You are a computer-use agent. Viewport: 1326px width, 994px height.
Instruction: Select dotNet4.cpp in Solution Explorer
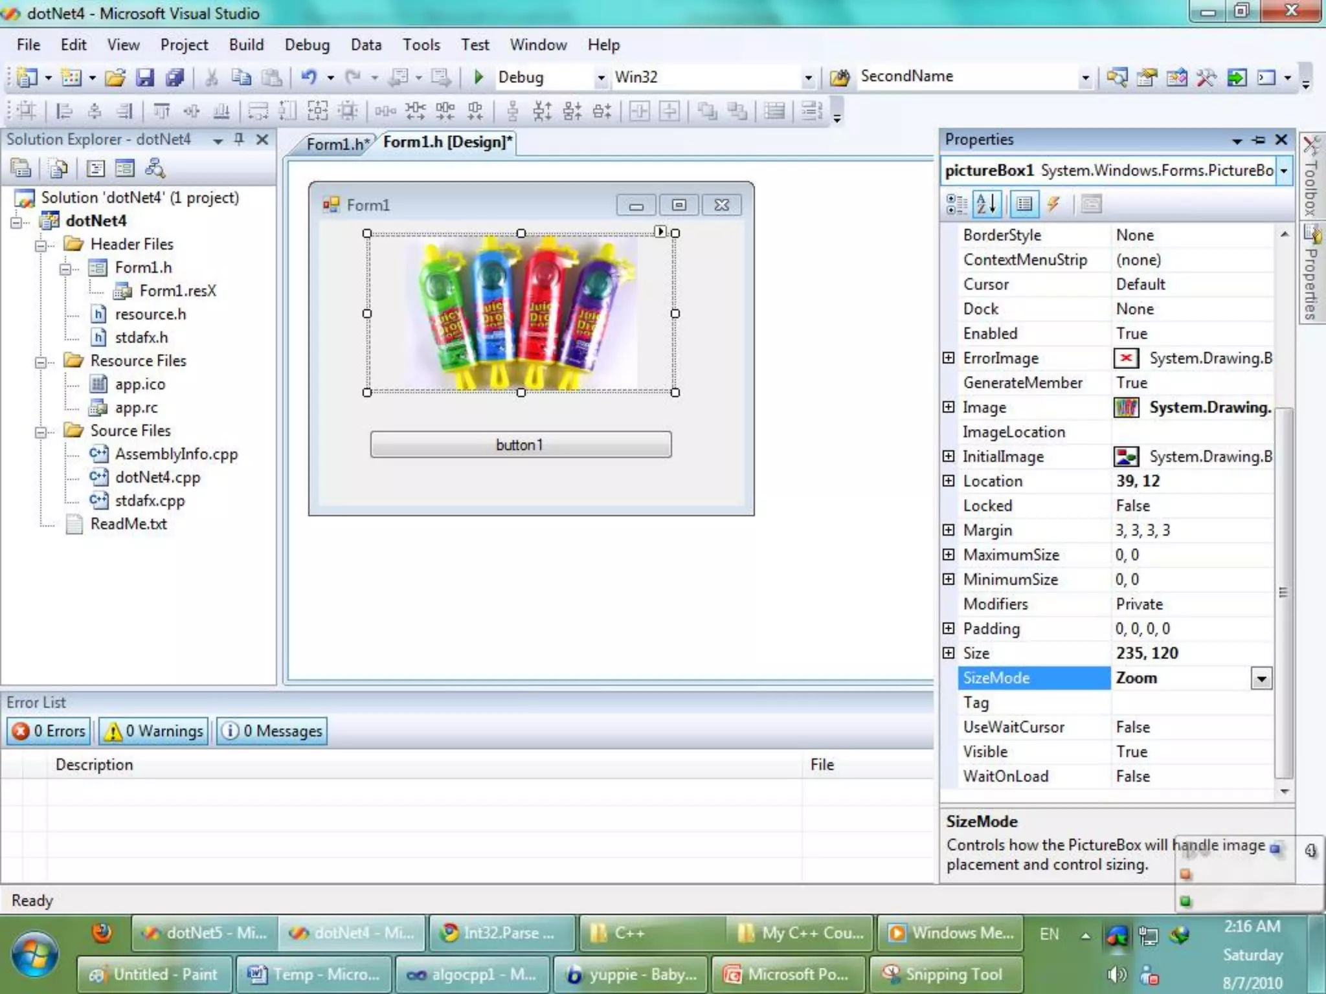click(x=157, y=478)
